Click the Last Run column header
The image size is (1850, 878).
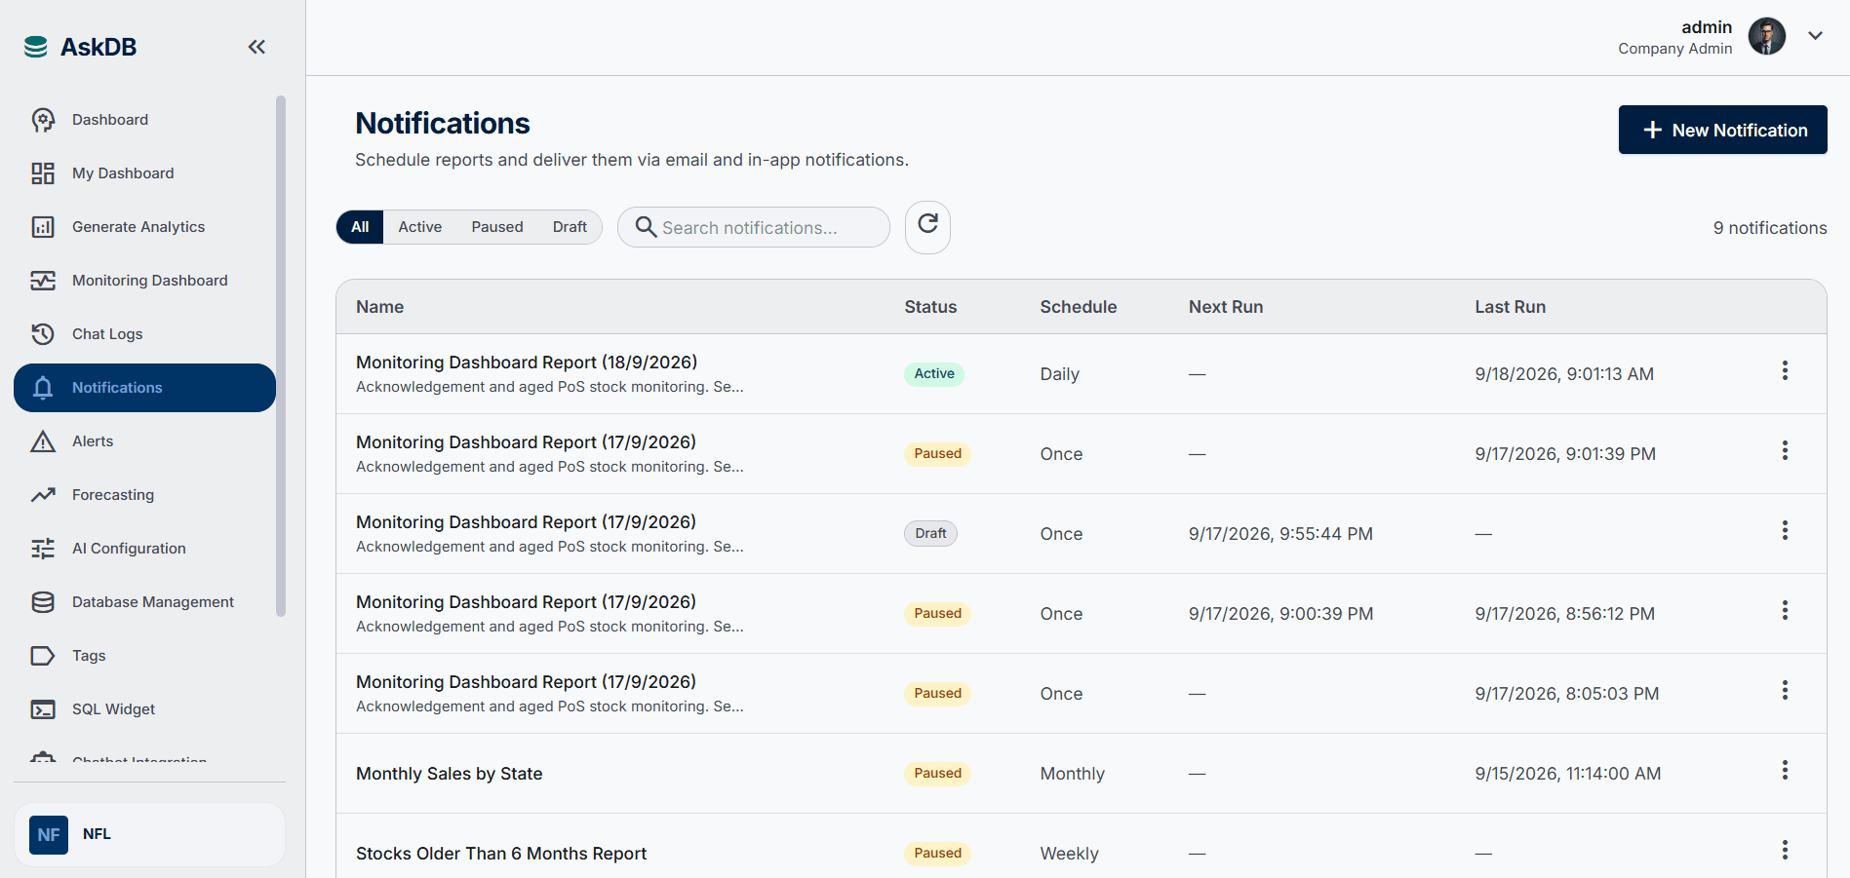coord(1510,307)
